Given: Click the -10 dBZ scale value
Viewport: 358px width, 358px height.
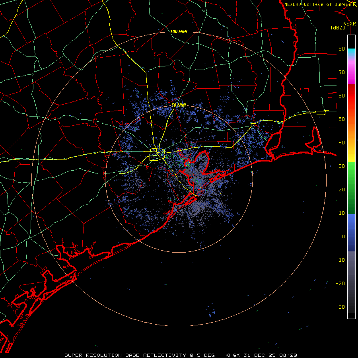Looking at the screenshot, I should click(340, 260).
